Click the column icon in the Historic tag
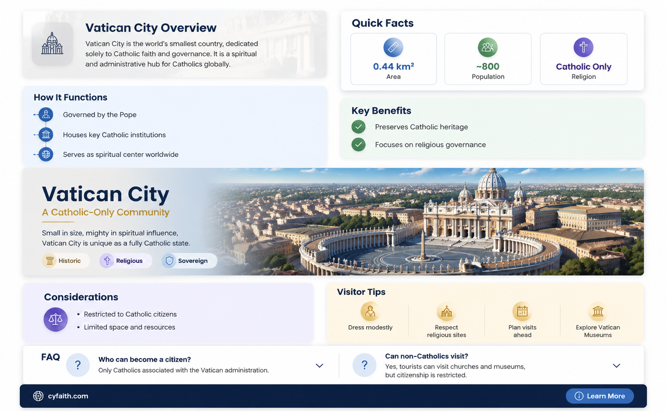Screen dimensions: 667x411 (50, 261)
